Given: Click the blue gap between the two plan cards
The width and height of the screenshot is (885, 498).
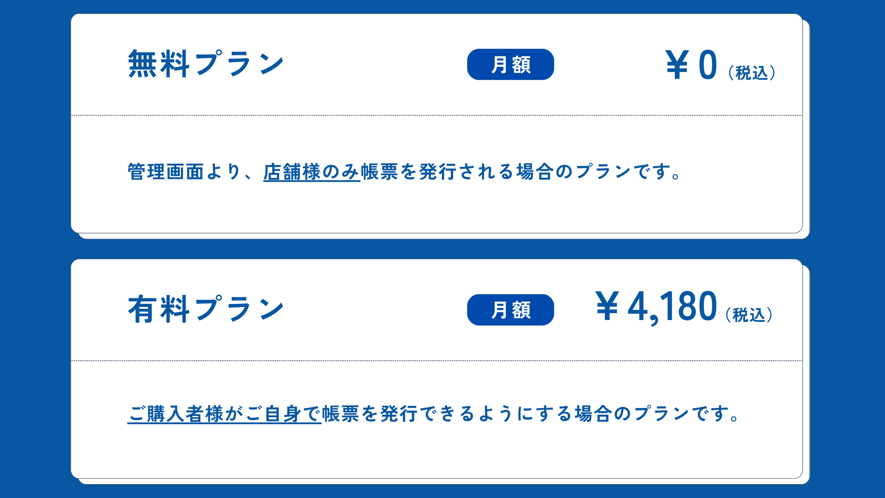Looking at the screenshot, I should (x=437, y=249).
